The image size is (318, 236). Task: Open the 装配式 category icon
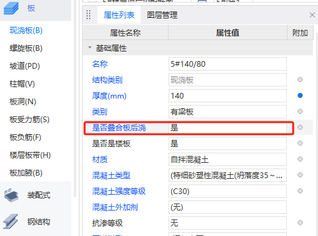point(11,195)
